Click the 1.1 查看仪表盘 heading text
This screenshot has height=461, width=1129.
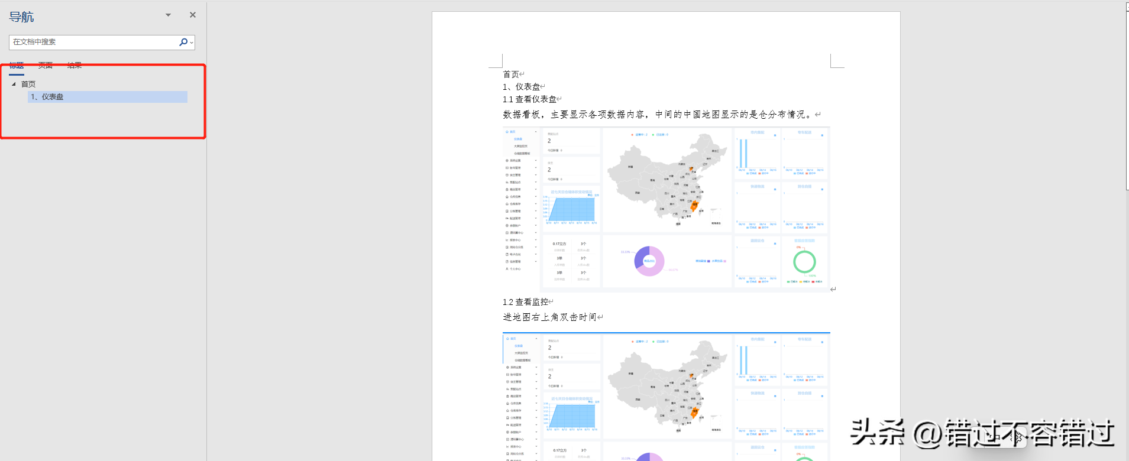(529, 99)
